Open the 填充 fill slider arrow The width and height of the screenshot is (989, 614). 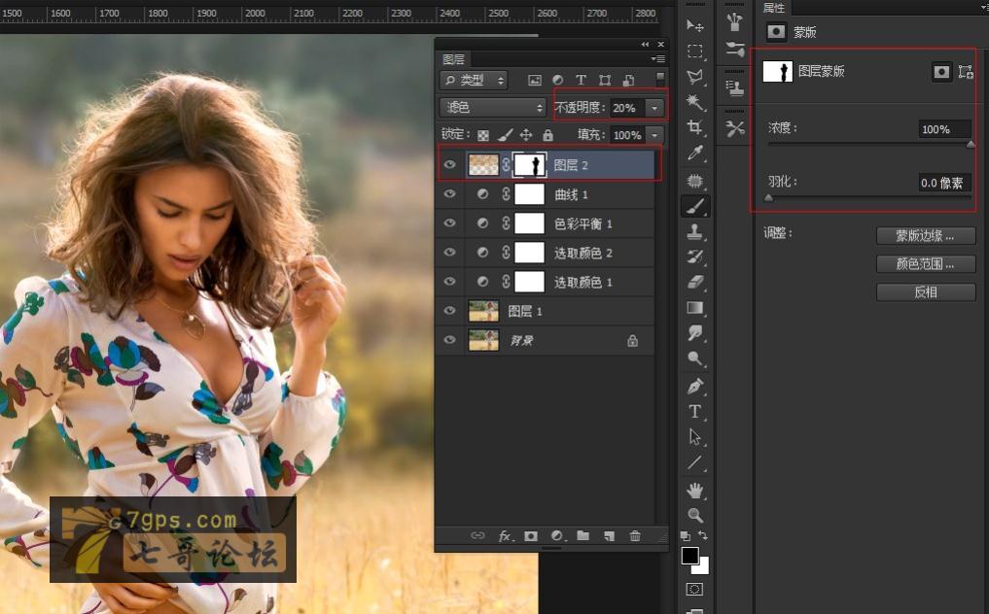point(654,135)
